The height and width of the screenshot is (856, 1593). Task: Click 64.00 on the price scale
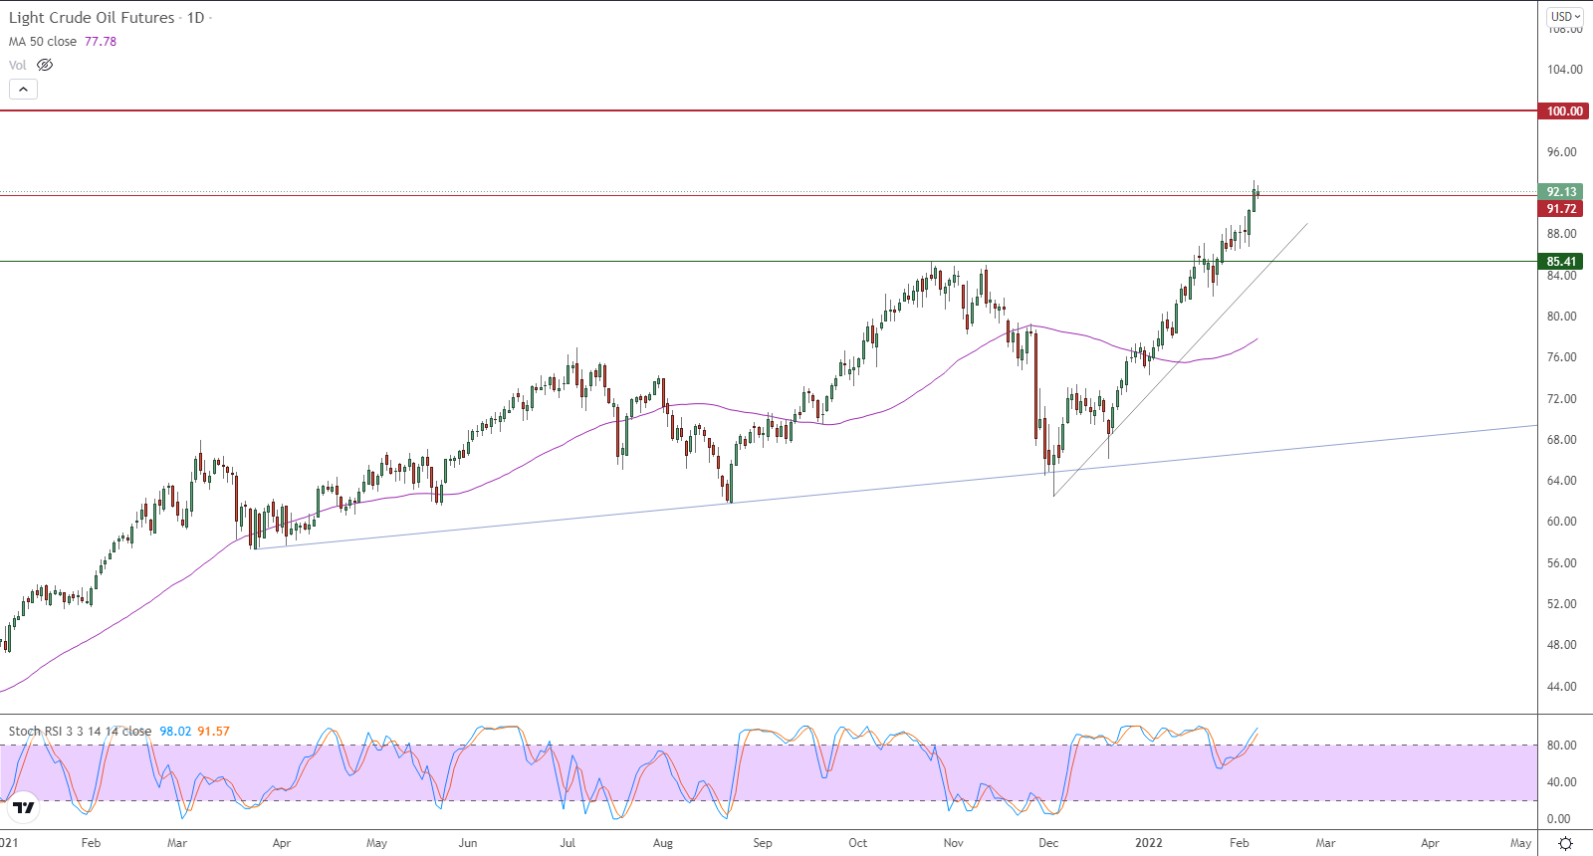click(x=1561, y=481)
